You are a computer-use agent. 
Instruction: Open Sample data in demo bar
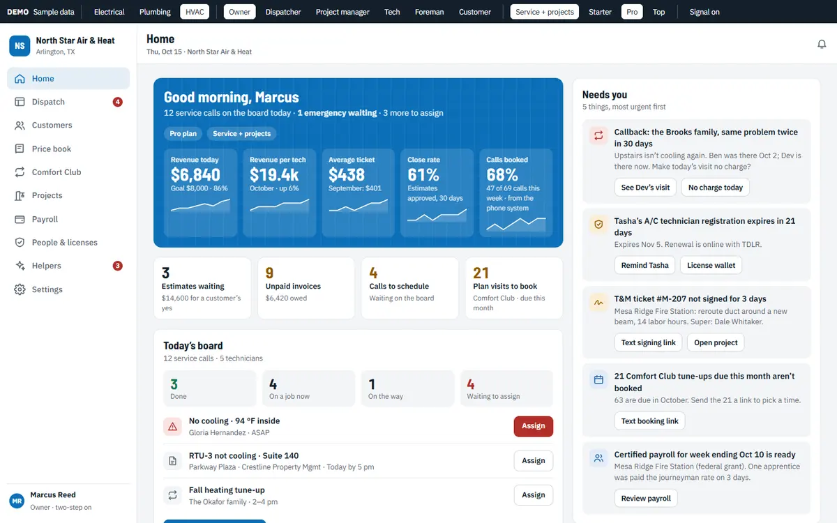click(54, 12)
